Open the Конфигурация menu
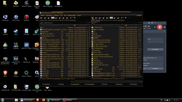182x102 pixels. point(72,15)
